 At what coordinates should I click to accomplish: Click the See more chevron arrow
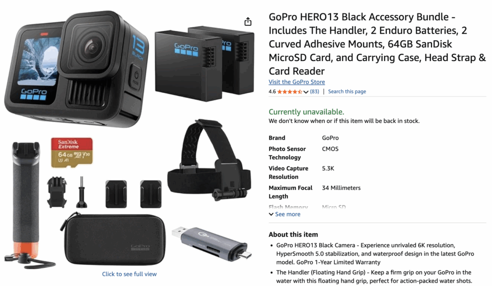(x=271, y=214)
